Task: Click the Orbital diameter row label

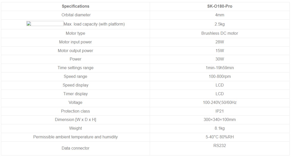Action: (x=76, y=15)
